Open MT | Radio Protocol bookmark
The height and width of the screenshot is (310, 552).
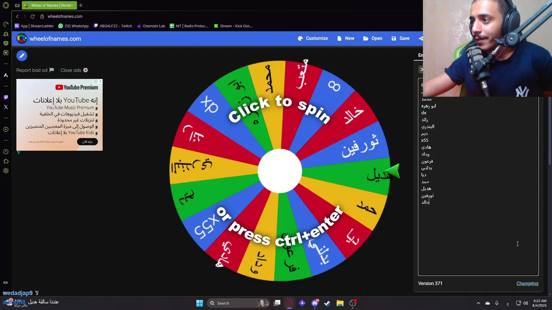pyautogui.click(x=189, y=26)
